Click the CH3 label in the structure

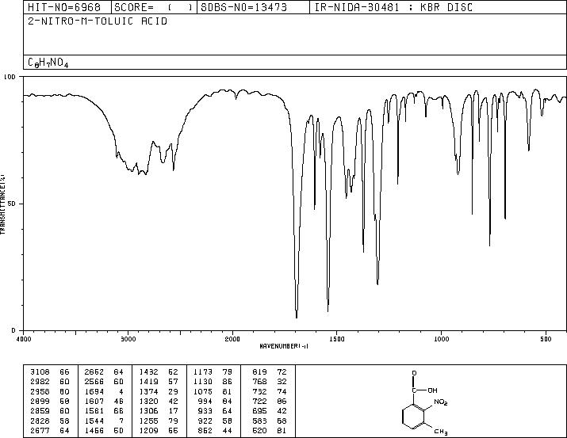pos(441,432)
